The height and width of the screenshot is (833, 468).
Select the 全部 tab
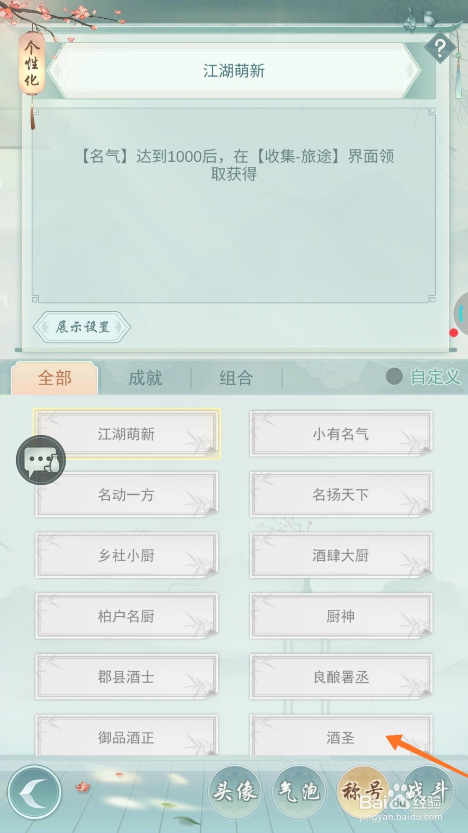[x=55, y=378]
